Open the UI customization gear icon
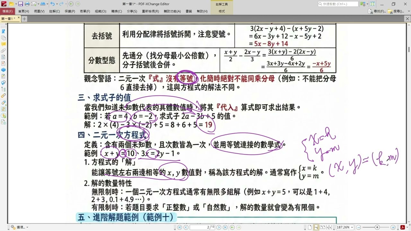Viewport: 411px width, 231px height. pyautogui.click(x=363, y=4)
